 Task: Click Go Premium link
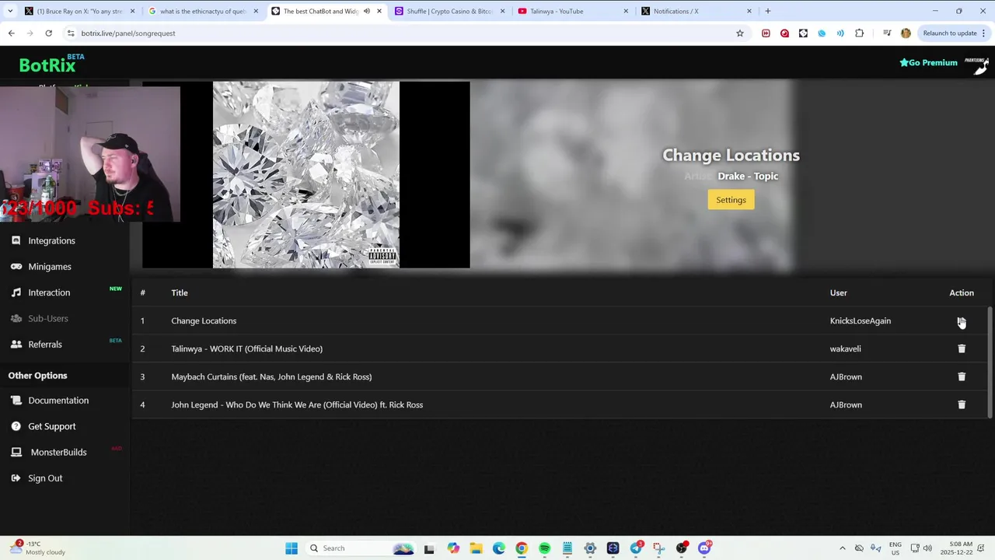928,62
